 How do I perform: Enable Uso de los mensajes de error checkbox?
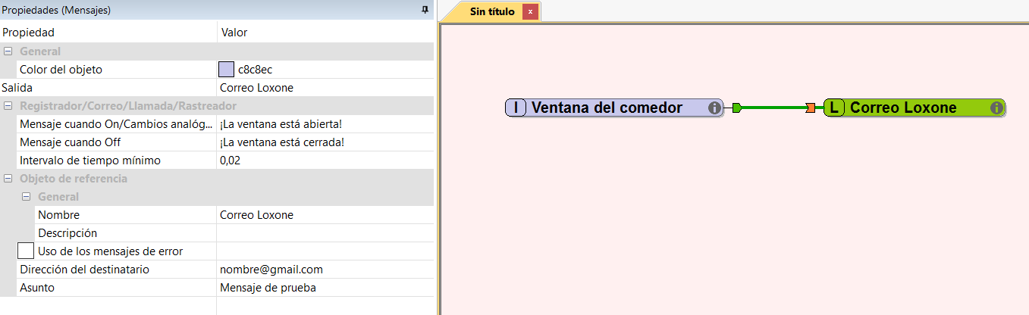coord(26,251)
